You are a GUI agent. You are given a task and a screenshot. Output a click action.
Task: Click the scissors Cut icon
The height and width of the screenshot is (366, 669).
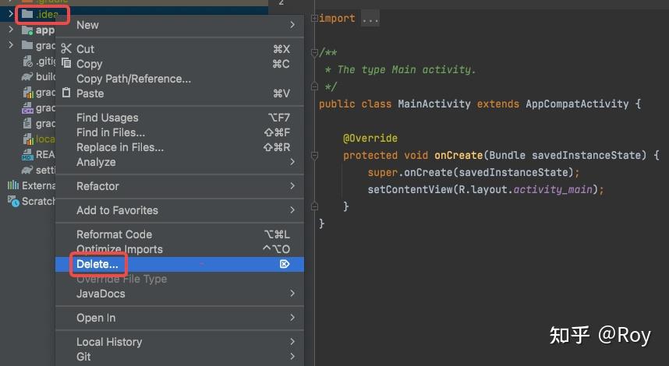66,49
